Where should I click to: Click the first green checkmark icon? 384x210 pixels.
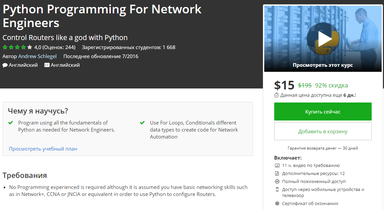[x=11, y=123]
